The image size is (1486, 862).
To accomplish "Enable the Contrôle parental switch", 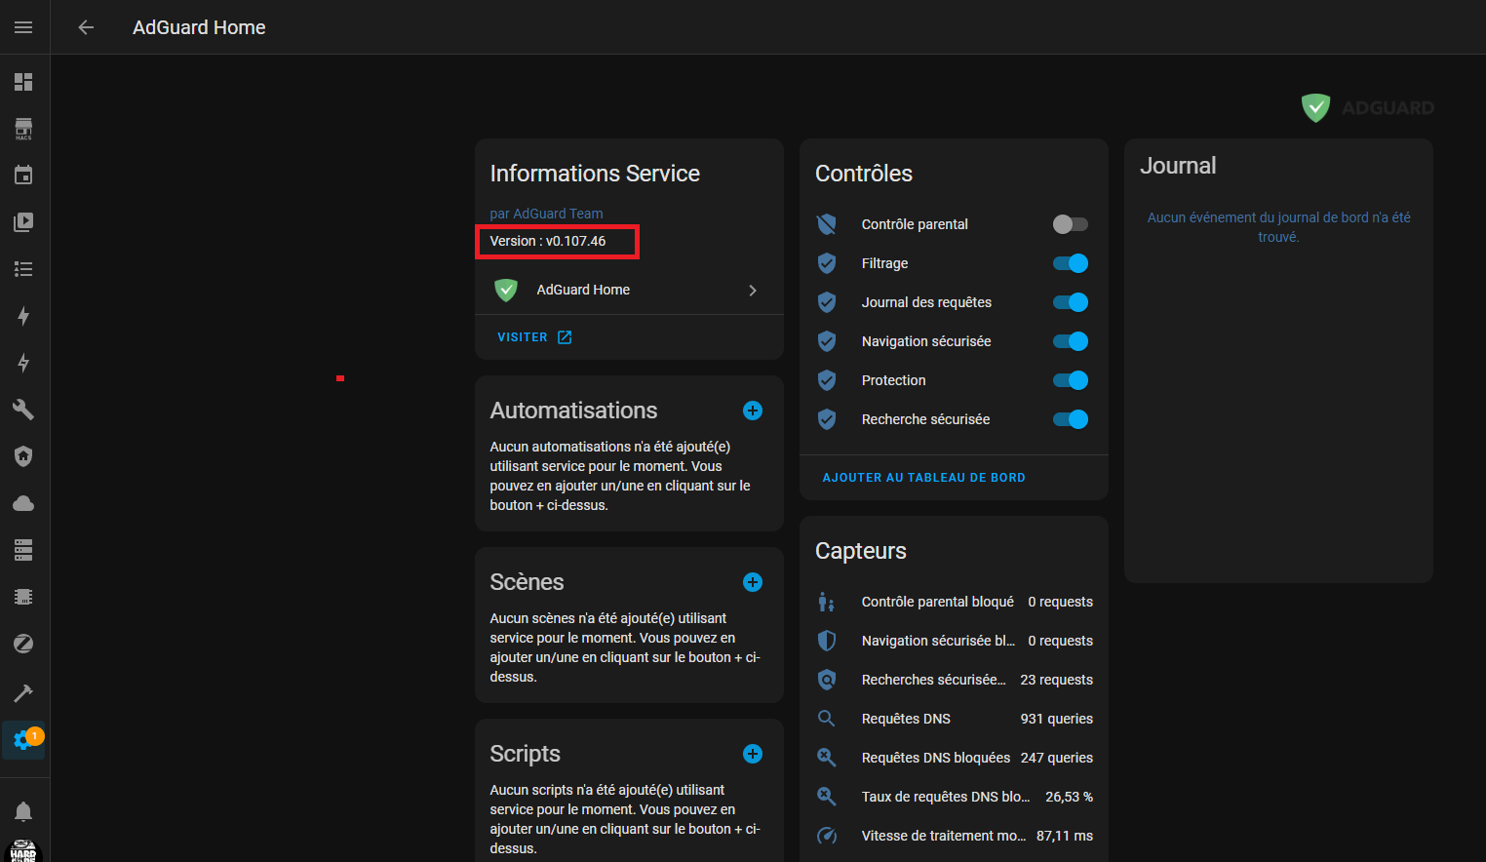I will tap(1071, 224).
